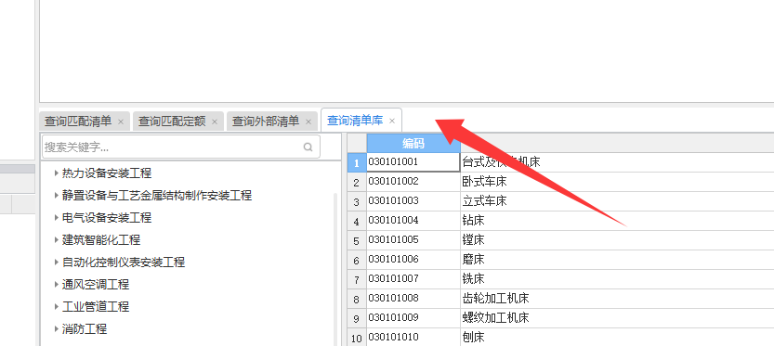The image size is (774, 346).
Task: Expand the 静置设备与工艺金属结构制作安装工程 node
Action: click(x=57, y=195)
